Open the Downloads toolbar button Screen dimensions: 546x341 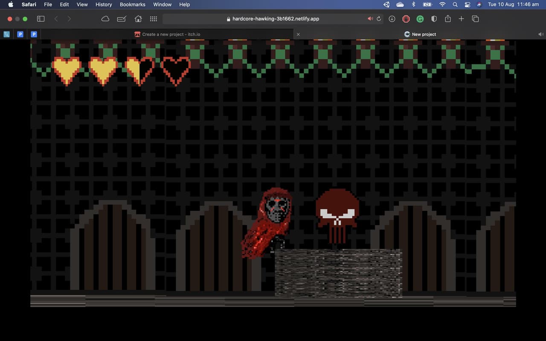(x=392, y=19)
